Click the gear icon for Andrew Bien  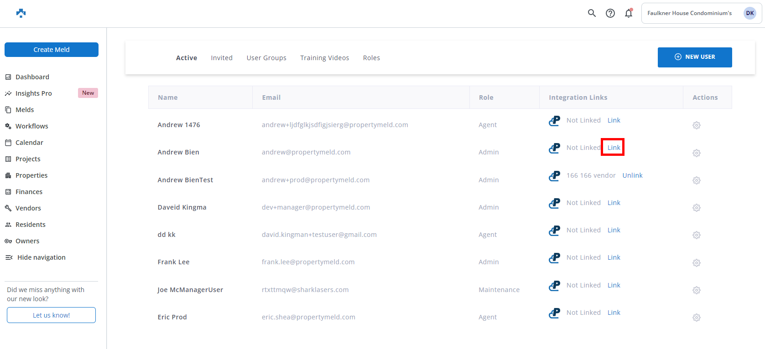pyautogui.click(x=696, y=153)
